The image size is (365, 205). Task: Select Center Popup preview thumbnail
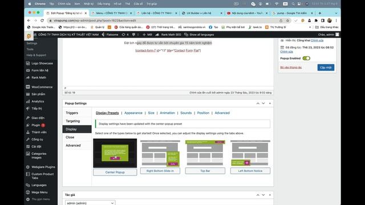click(x=115, y=153)
